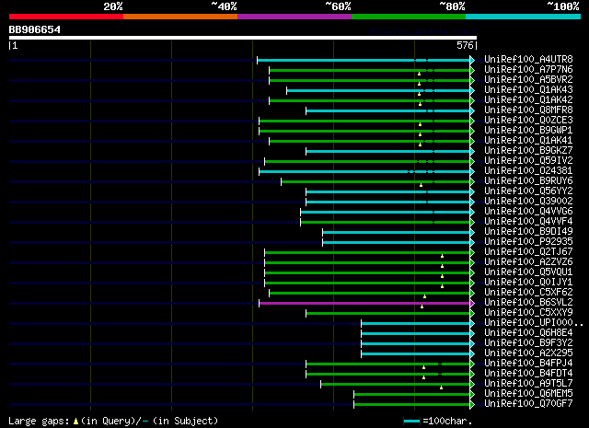Image resolution: width=589 pixels, height=428 pixels.
Task: Click the arrowhead ending the Q70GF7 bar
Action: [472, 405]
